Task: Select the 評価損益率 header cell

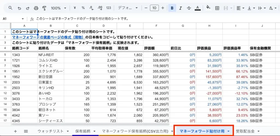Action: coord(236,48)
